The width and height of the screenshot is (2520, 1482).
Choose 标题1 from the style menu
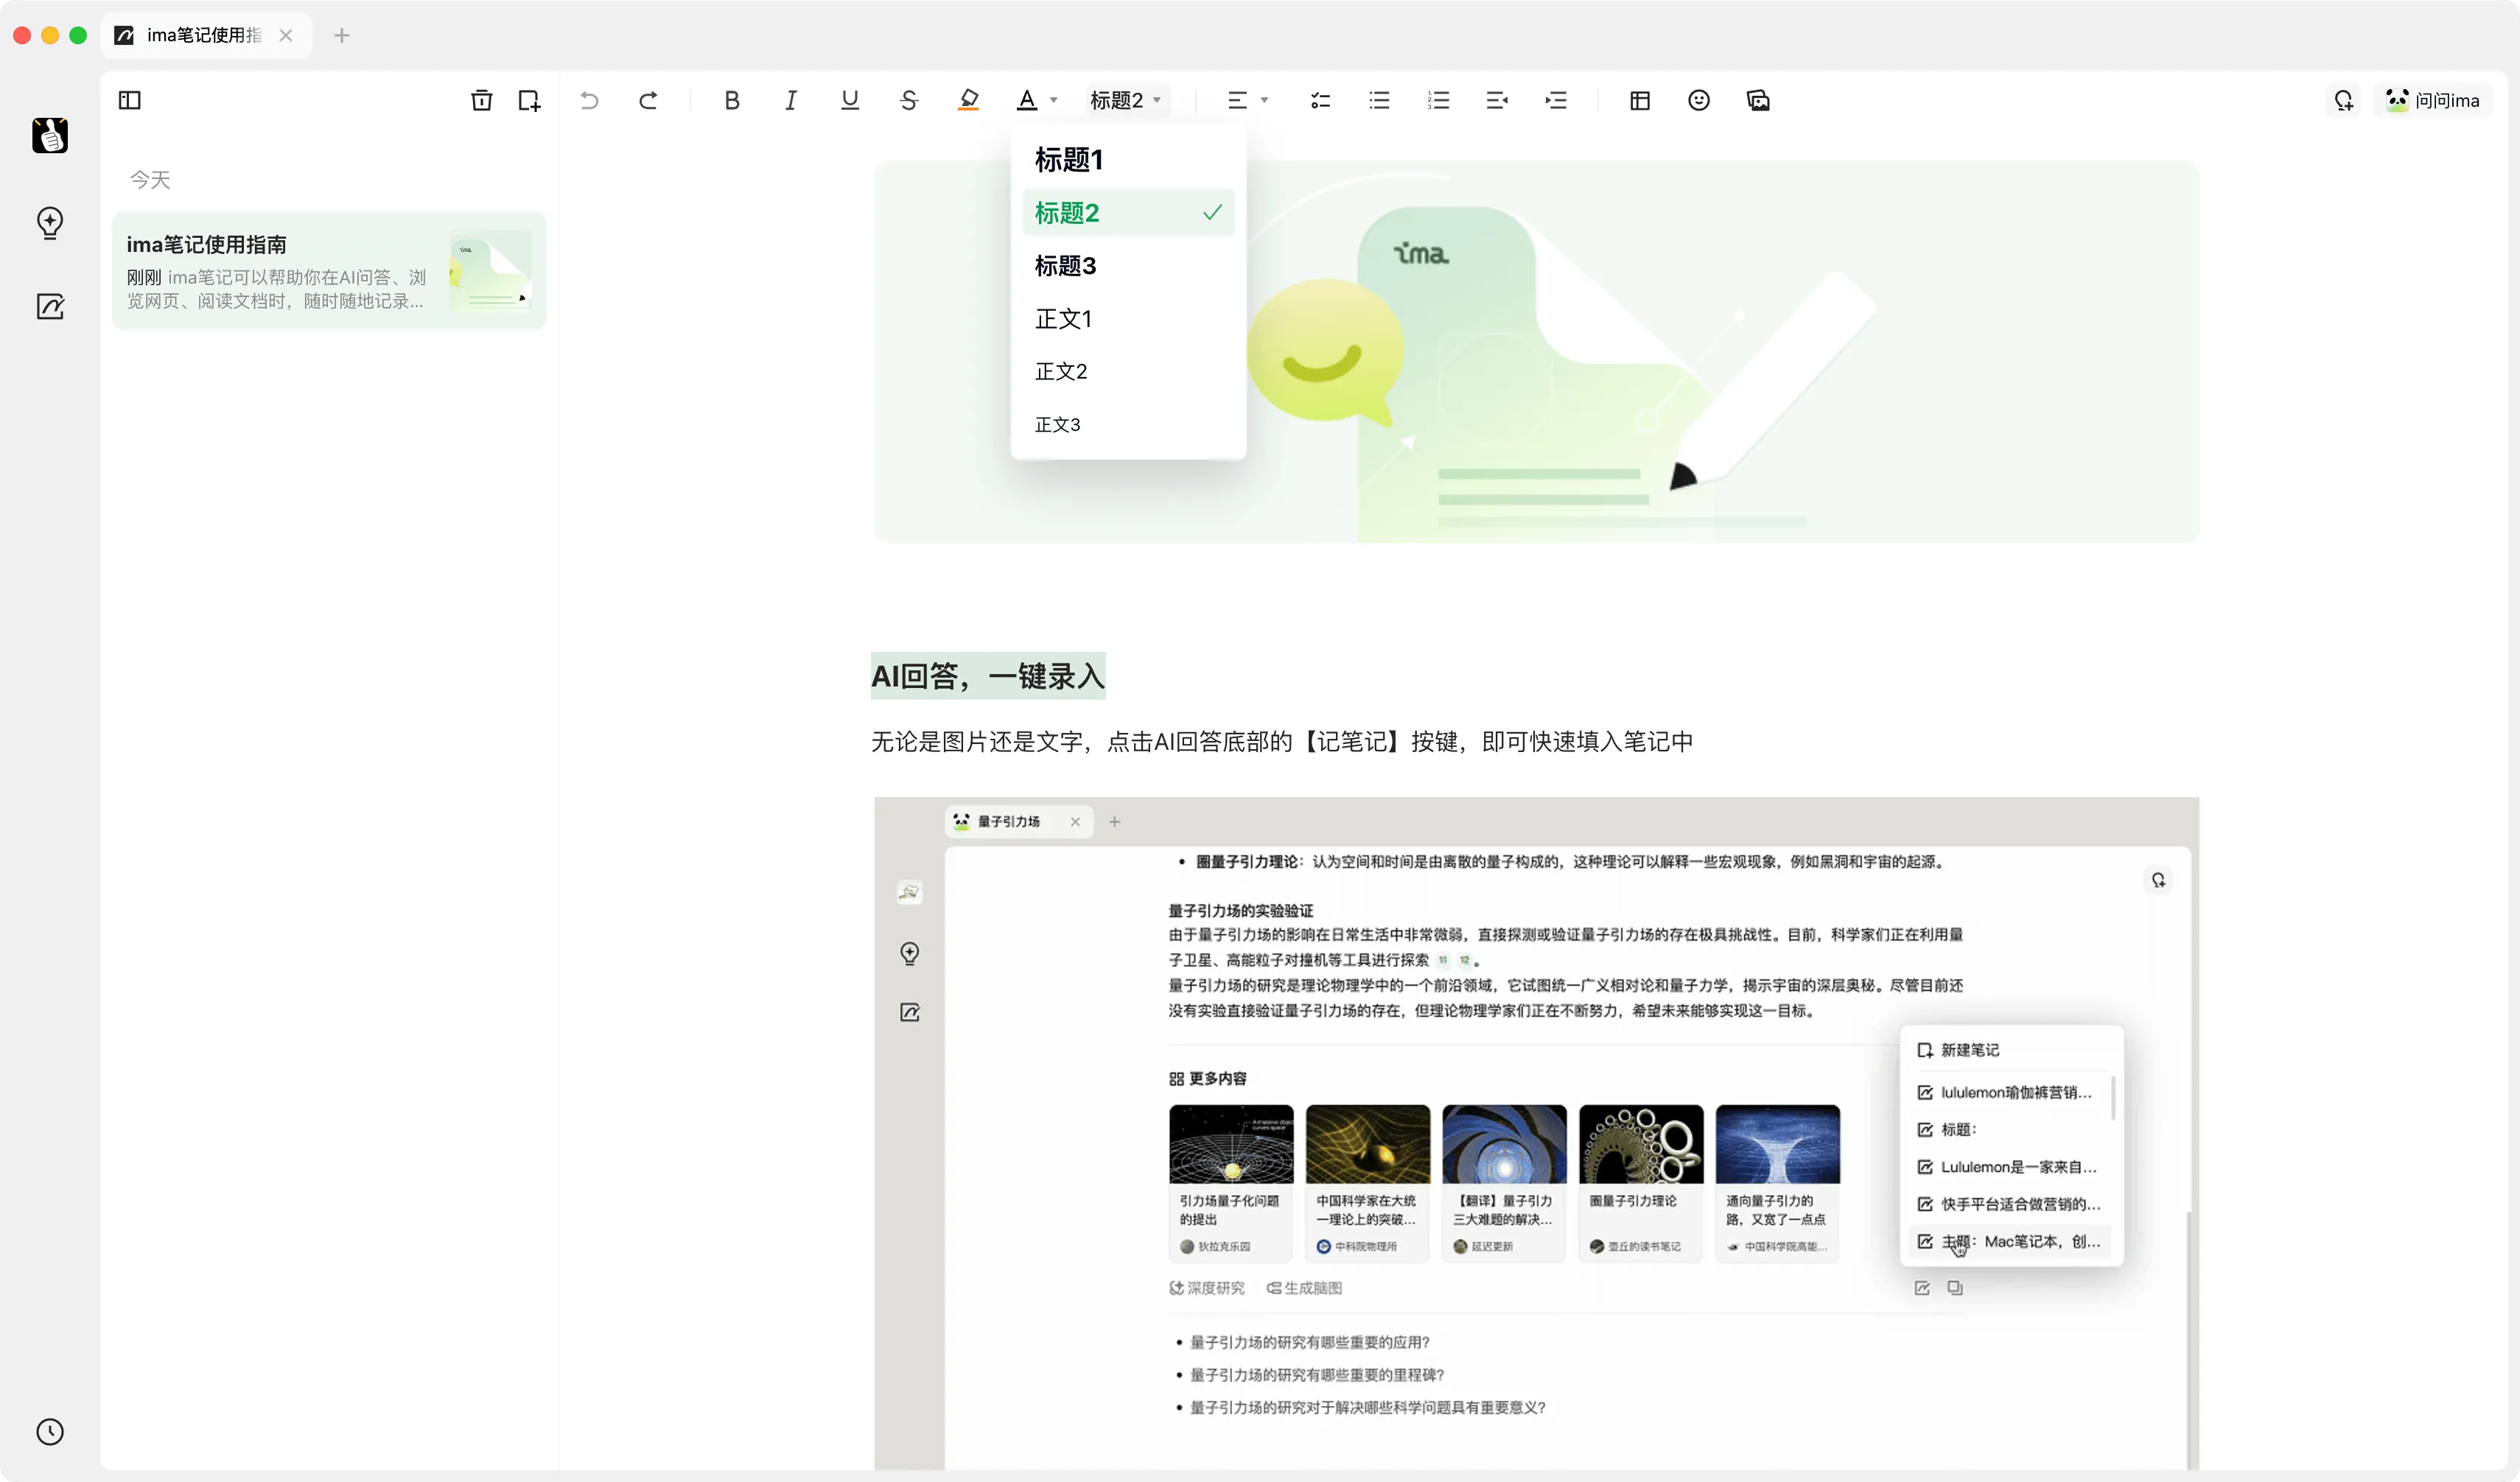tap(1068, 160)
